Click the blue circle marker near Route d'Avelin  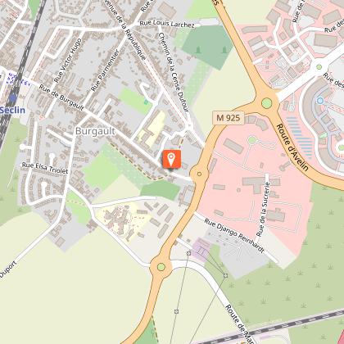pos(320,101)
